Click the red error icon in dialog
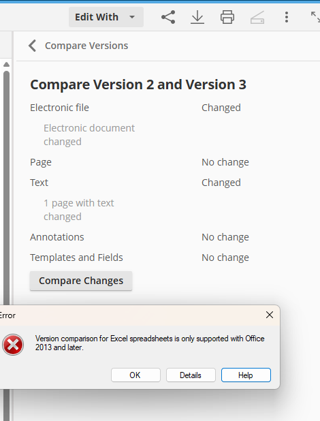Image resolution: width=320 pixels, height=421 pixels. [x=13, y=345]
